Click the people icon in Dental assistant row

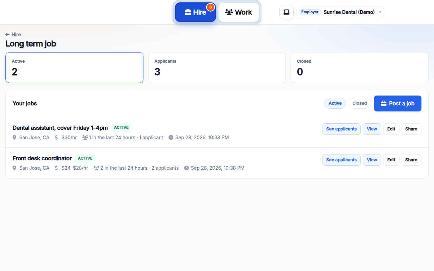point(85,138)
